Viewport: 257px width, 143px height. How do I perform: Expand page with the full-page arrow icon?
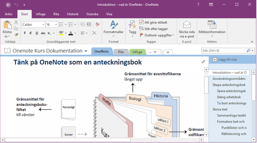click(x=203, y=62)
